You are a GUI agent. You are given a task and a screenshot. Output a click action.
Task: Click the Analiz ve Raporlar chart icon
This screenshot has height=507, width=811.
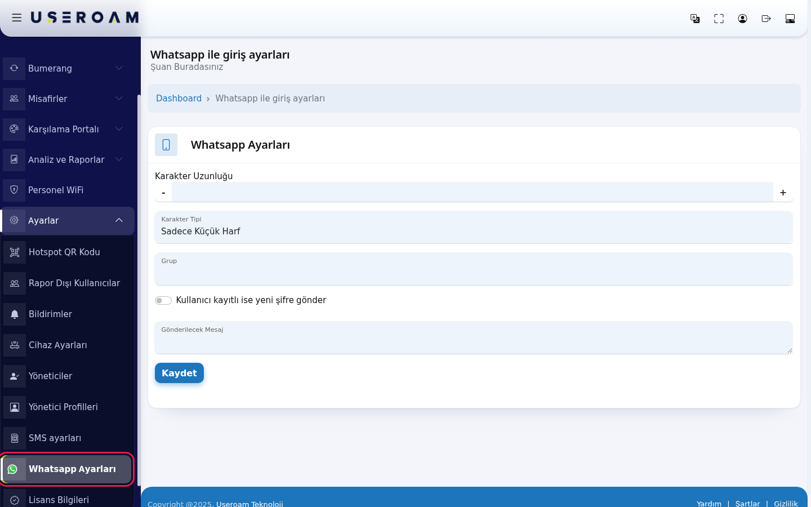(x=14, y=159)
